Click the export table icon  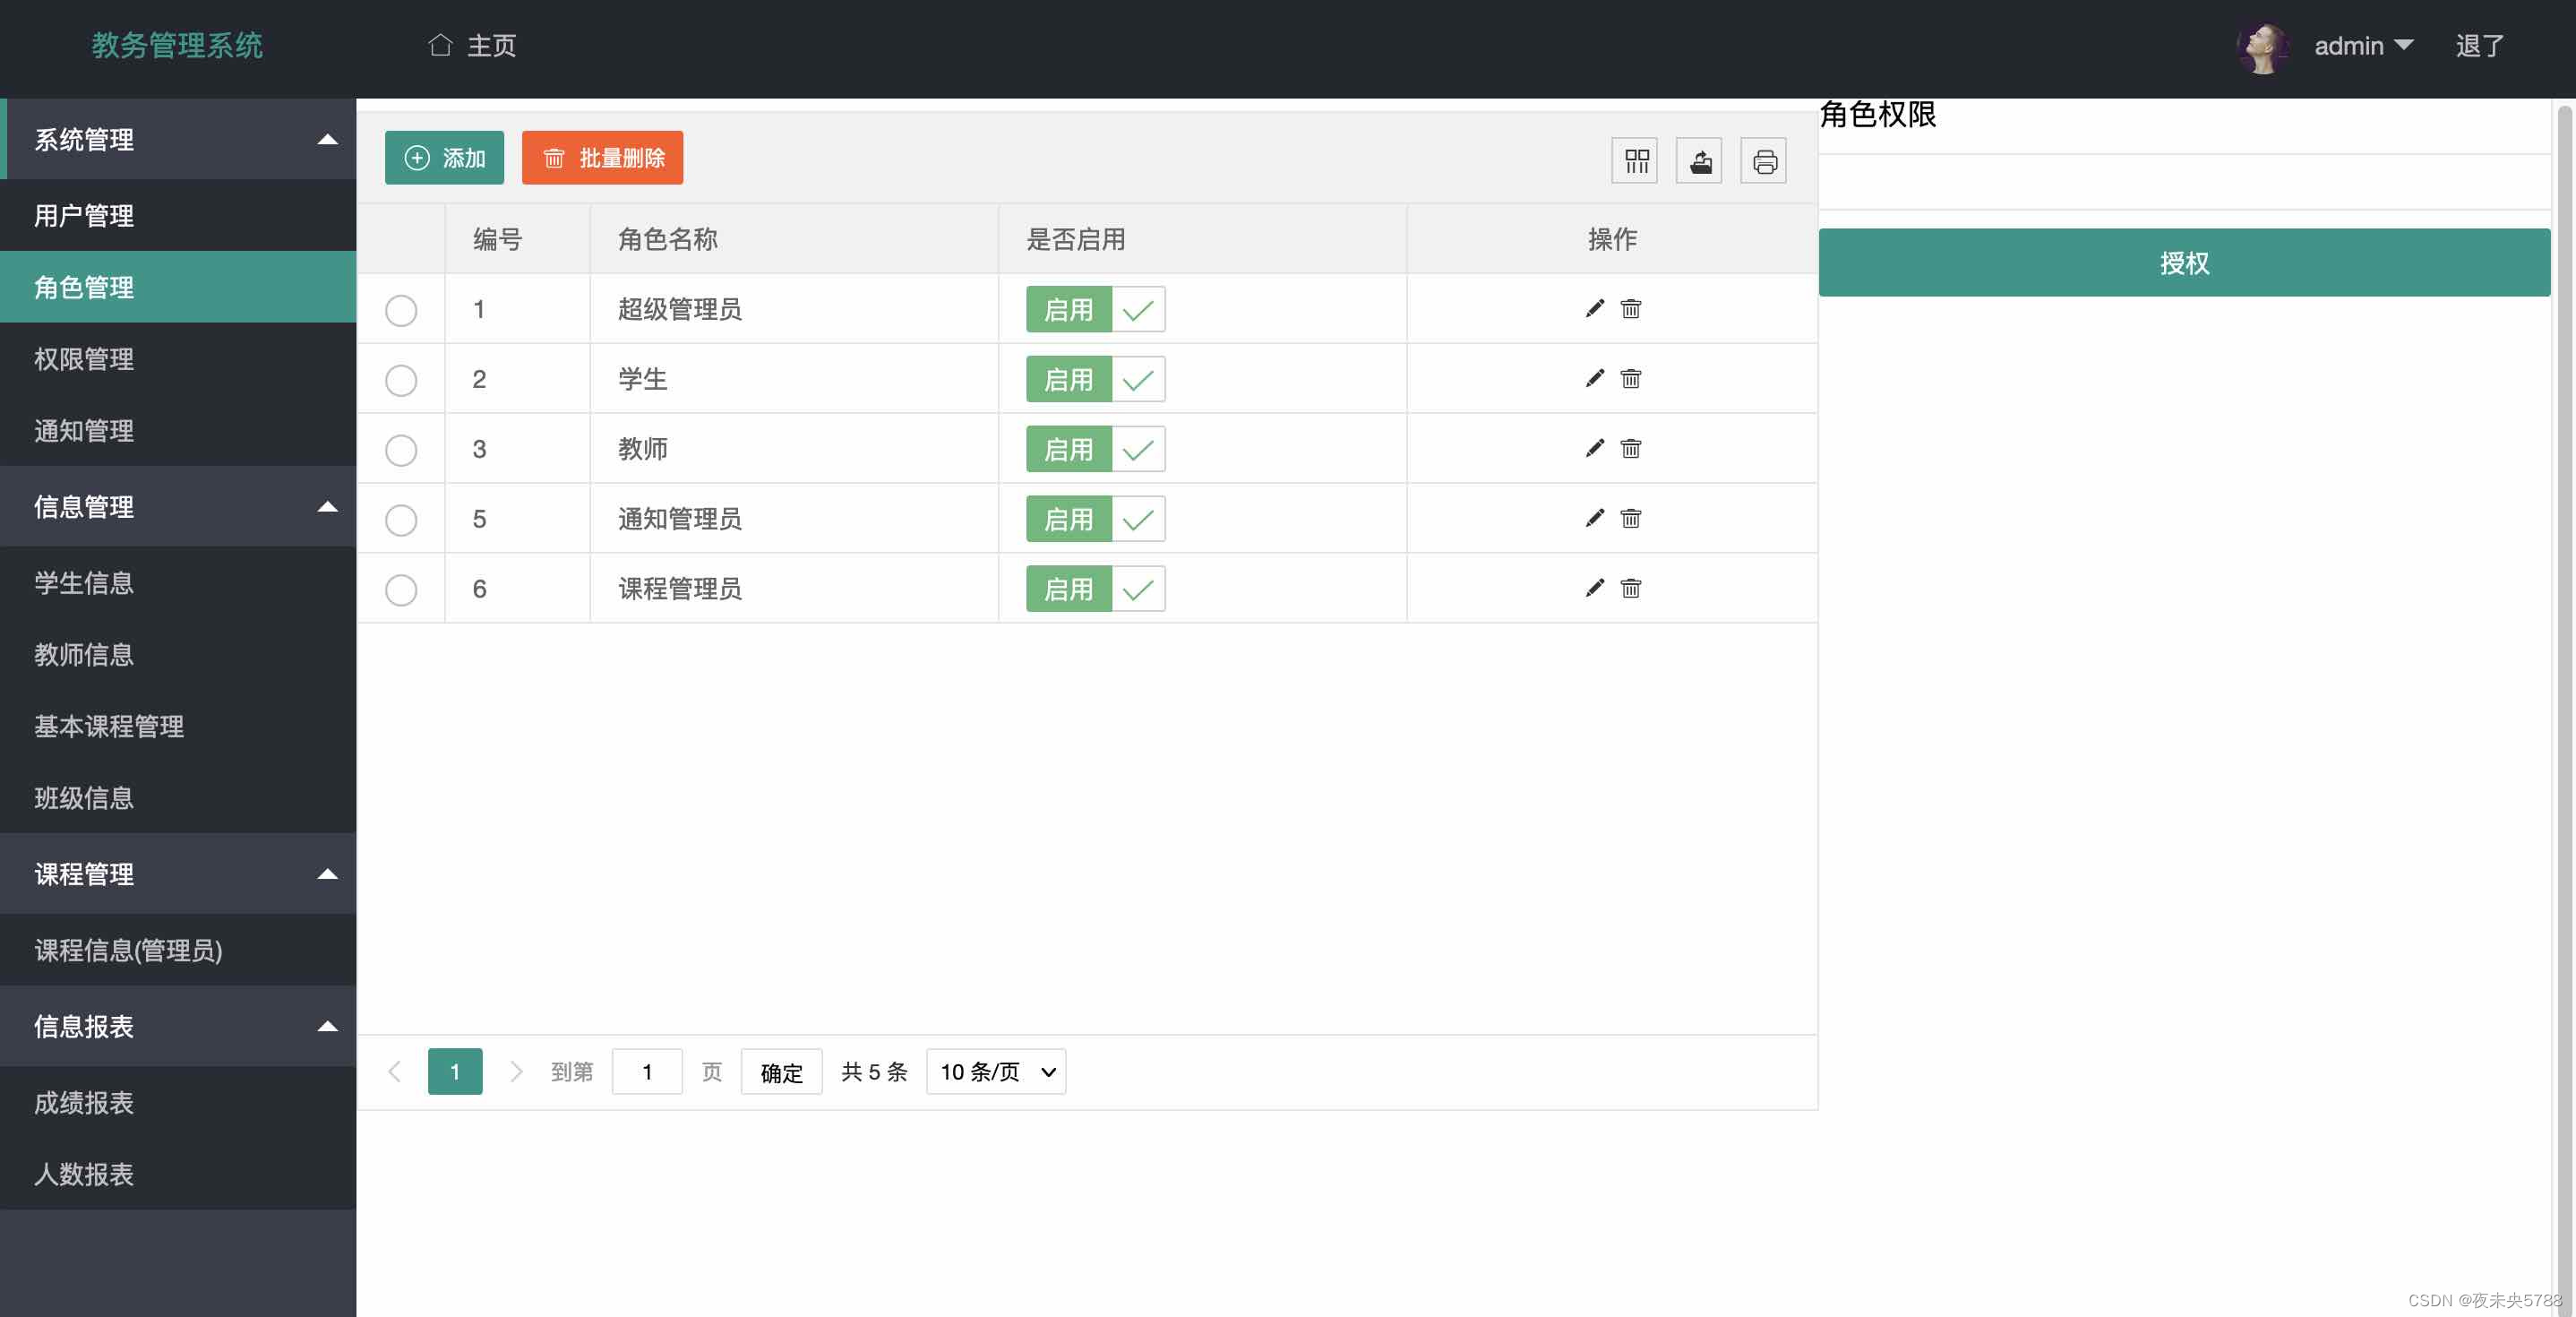click(x=1699, y=161)
